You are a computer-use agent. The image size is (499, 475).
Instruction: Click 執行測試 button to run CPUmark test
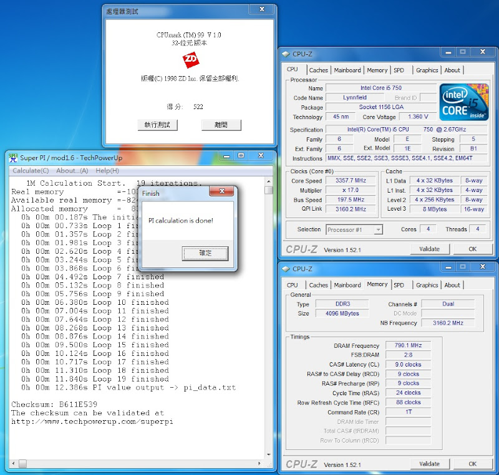(158, 125)
